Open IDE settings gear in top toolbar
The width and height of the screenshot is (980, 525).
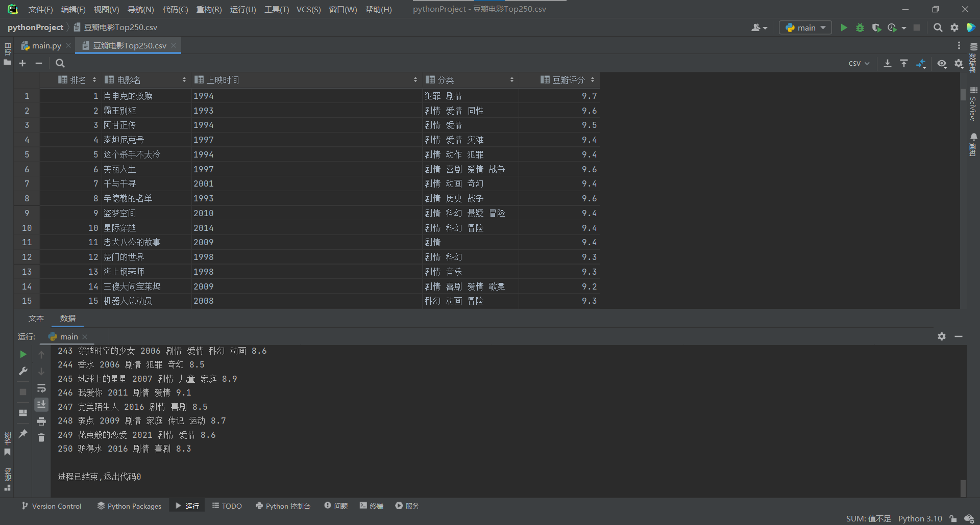[x=954, y=28]
